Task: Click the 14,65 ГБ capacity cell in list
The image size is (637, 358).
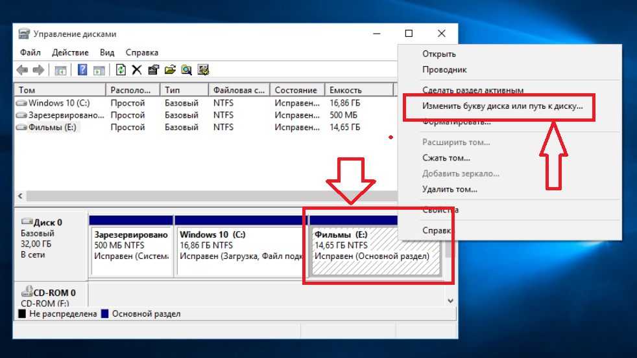Action: coord(345,128)
